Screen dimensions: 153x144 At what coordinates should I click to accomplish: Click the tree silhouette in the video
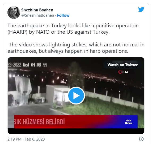coord(76,75)
